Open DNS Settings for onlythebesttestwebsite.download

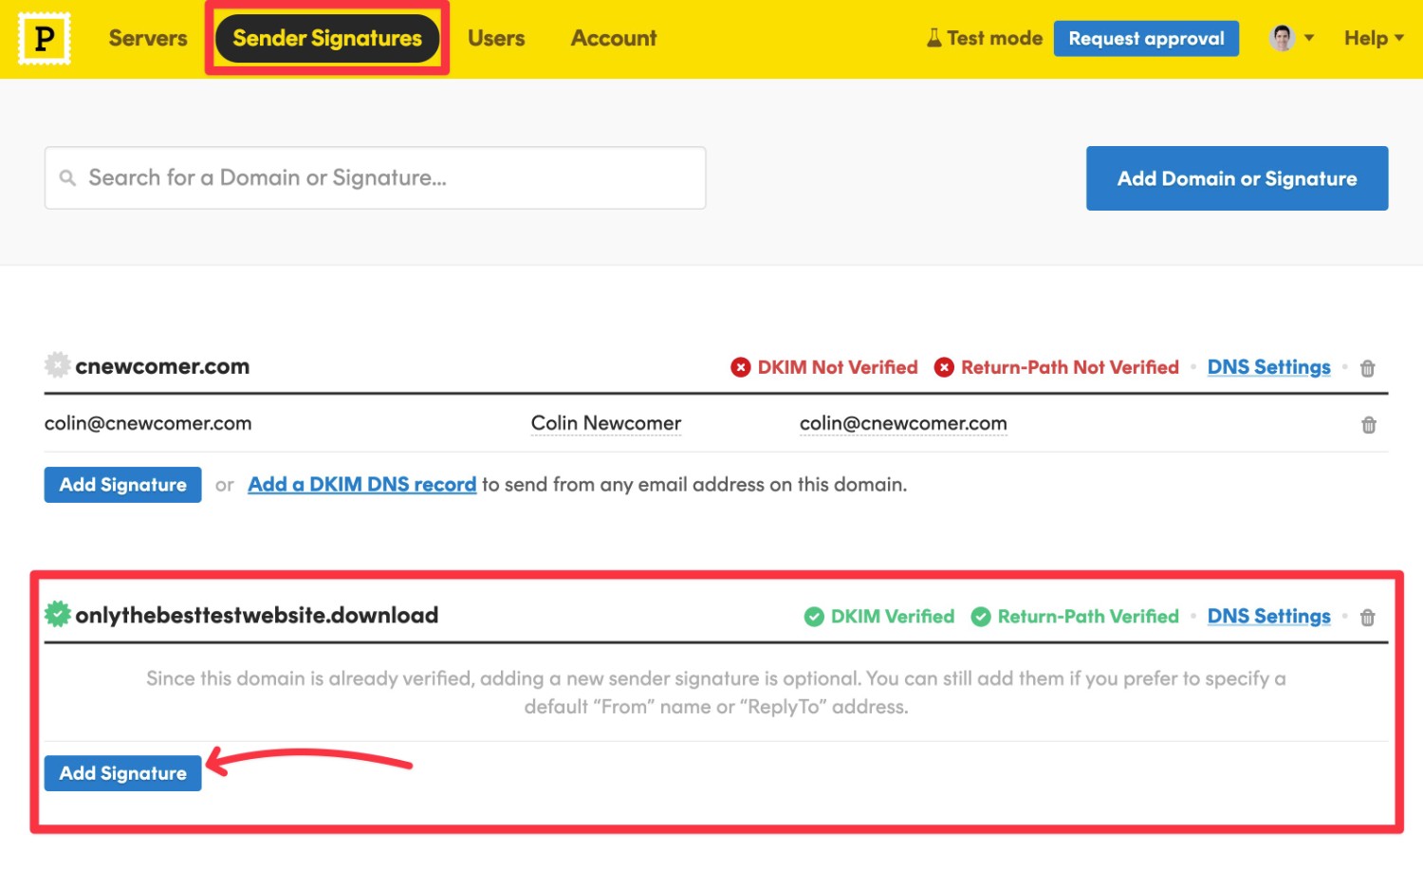(x=1268, y=617)
